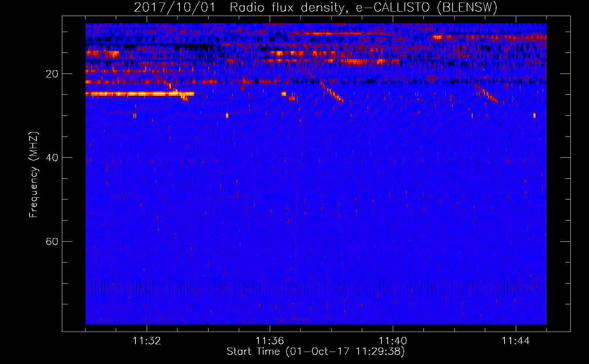
Task: Click the 11:36 time tick label
Action: [270, 341]
